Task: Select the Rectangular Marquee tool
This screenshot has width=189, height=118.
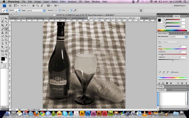Action: (x=2, y=19)
